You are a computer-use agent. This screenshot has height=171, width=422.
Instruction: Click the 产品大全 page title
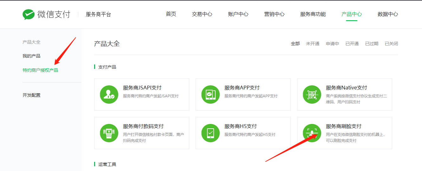(x=107, y=44)
